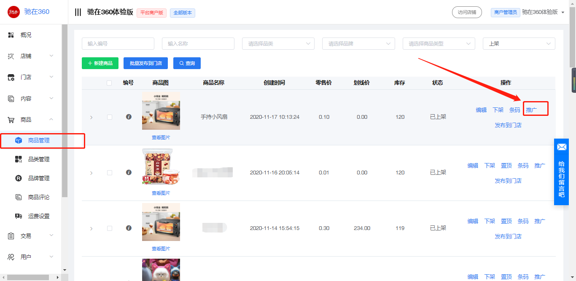Click 下架 for 手持小风扇
Image resolution: width=576 pixels, height=281 pixels.
coord(498,110)
